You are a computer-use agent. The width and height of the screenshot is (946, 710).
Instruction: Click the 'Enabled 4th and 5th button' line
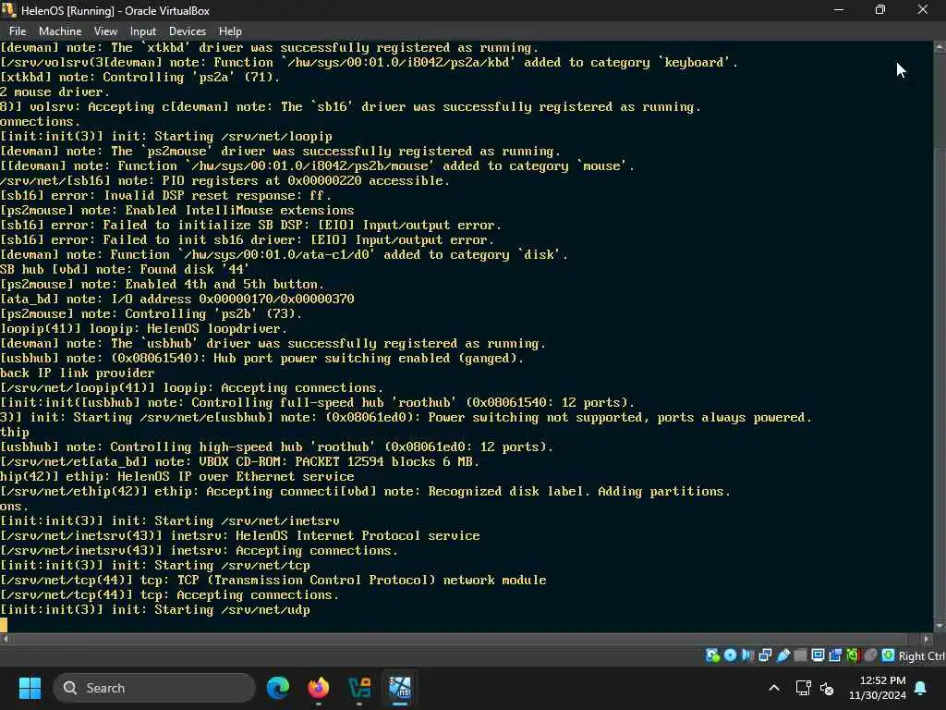coord(162,285)
